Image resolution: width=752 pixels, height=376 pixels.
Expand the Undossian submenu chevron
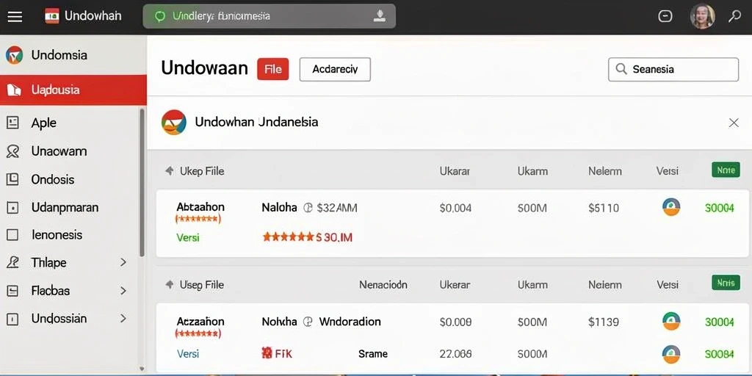pos(123,319)
